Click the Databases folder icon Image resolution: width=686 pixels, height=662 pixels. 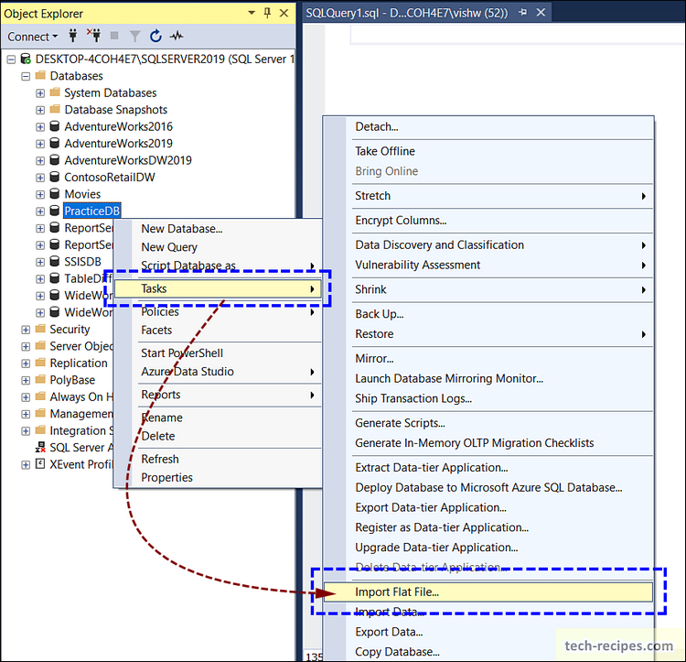coord(40,76)
